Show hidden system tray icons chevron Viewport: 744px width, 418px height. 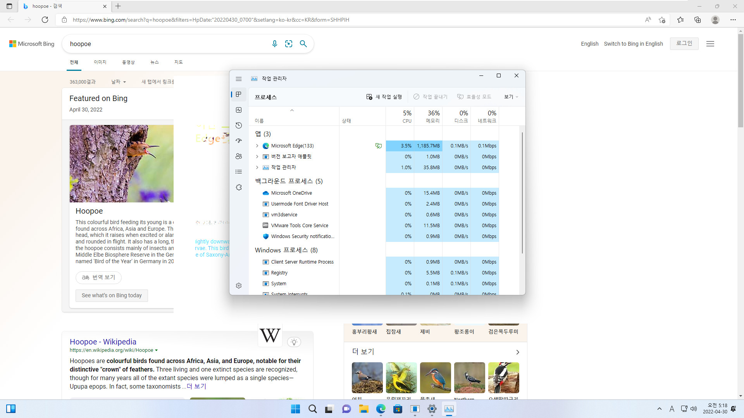click(x=660, y=409)
